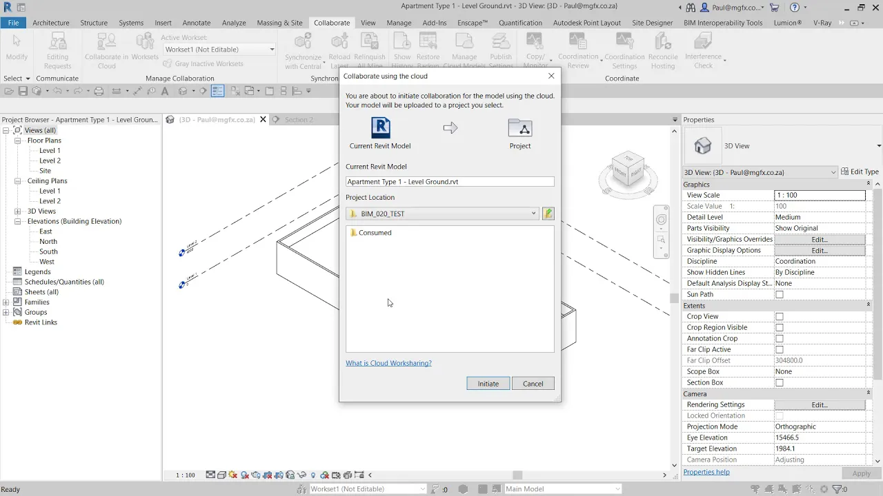Image resolution: width=883 pixels, height=496 pixels.
Task: Enable the Crop View checkbox
Action: pos(780,316)
